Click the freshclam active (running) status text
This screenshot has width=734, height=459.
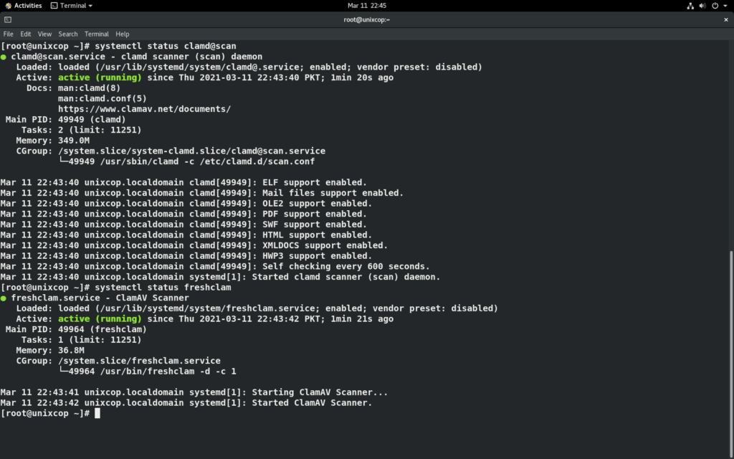(x=100, y=319)
